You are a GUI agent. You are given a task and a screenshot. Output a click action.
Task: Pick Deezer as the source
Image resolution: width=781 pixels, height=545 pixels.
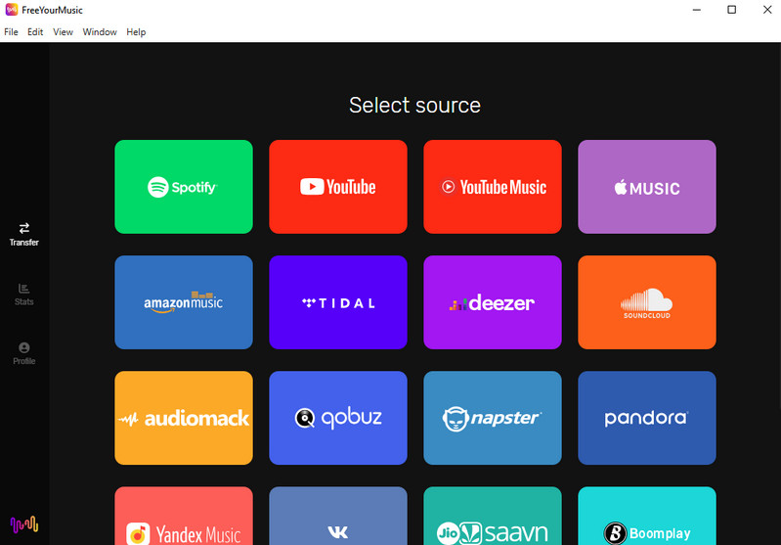tap(492, 302)
